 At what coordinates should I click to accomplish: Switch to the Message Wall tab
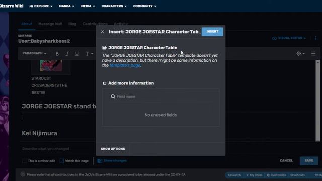coord(50,24)
